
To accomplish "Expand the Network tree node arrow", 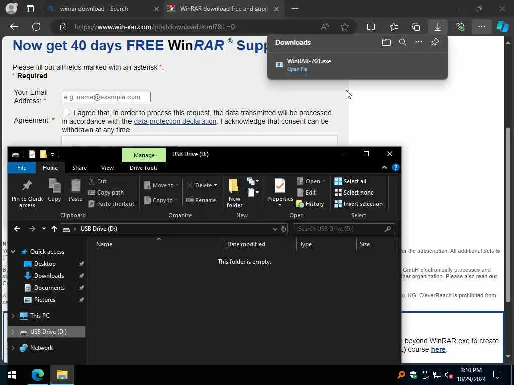I will click(13, 348).
